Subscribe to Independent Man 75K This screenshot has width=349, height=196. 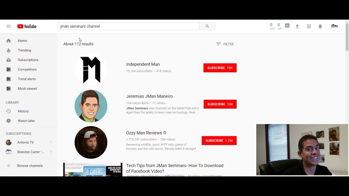pos(220,68)
